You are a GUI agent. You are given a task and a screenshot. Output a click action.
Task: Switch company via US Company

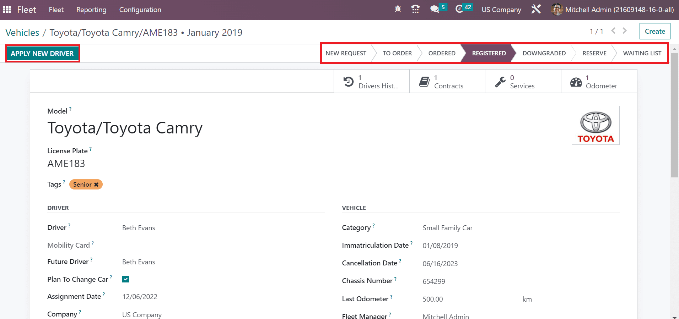point(501,10)
